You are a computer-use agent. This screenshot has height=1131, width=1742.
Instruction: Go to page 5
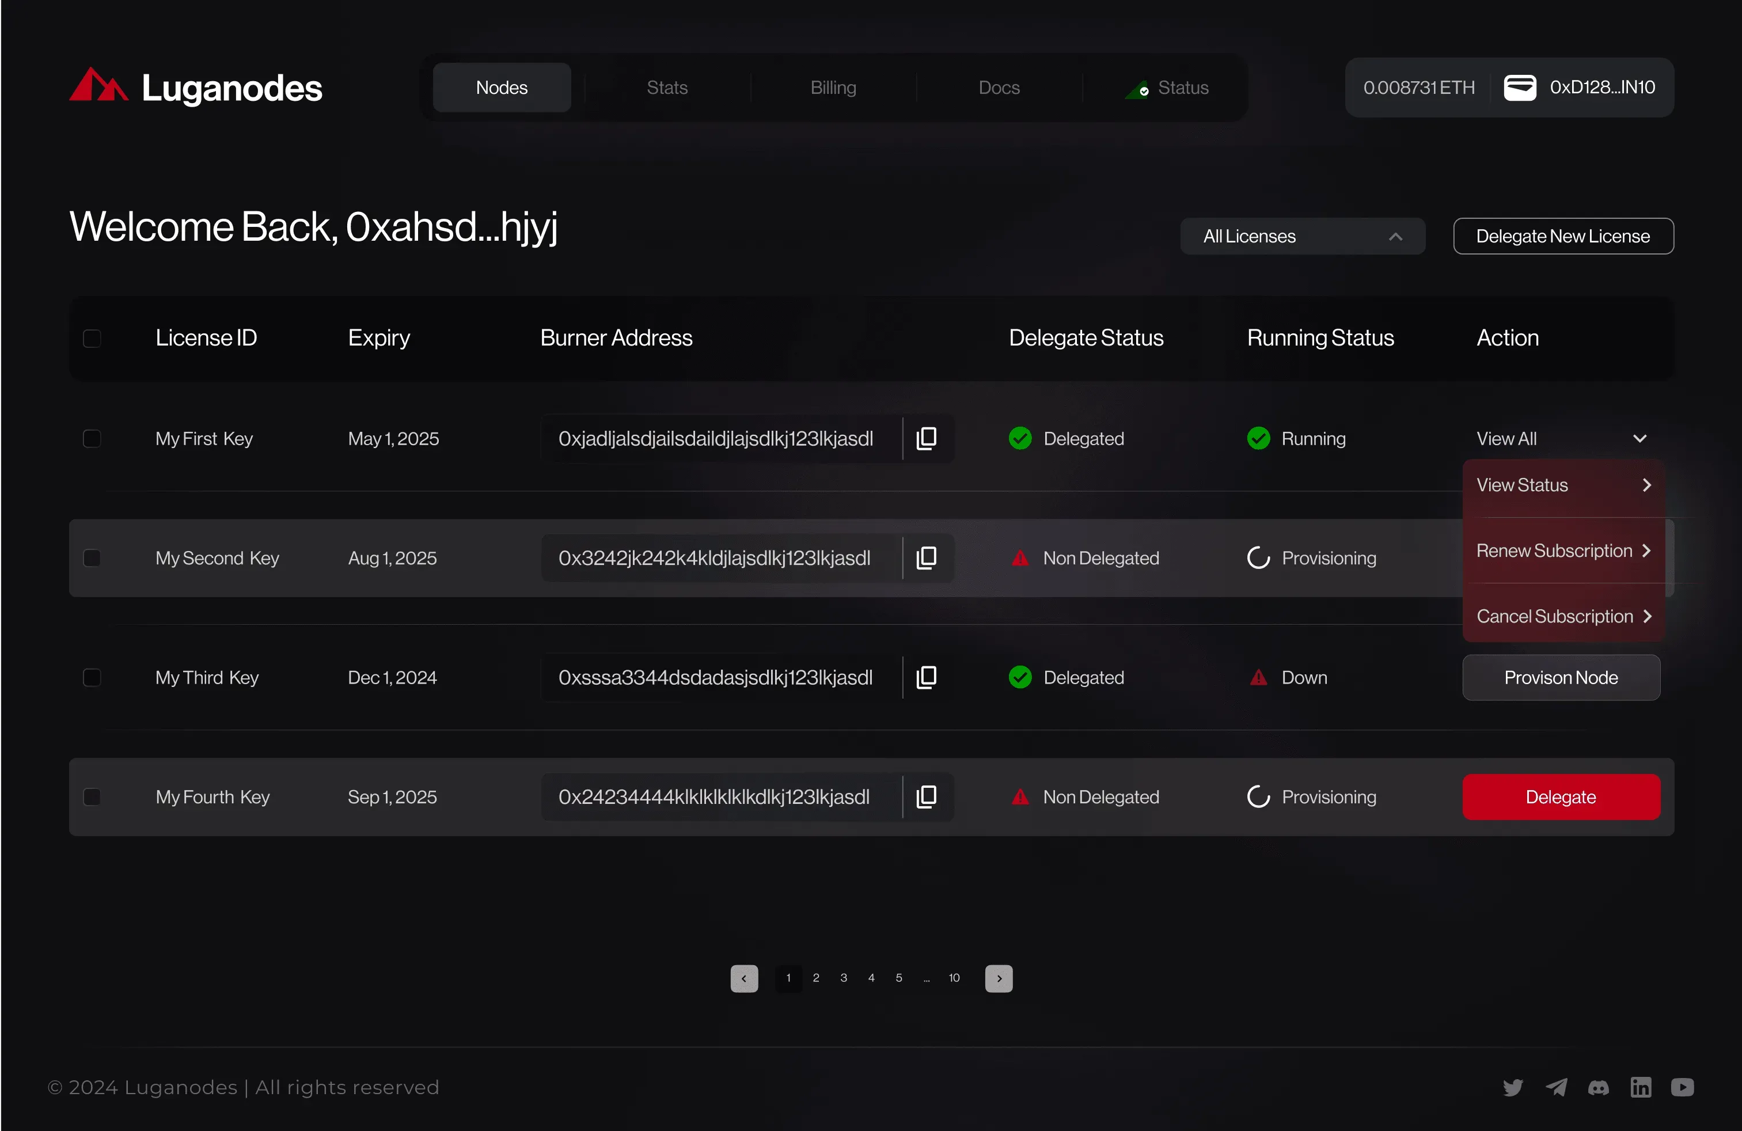click(899, 978)
